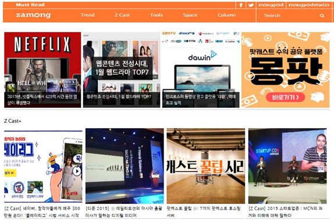This screenshot has height=223, width=334.
Task: Open the mongpod link
Action: click(x=271, y=5)
